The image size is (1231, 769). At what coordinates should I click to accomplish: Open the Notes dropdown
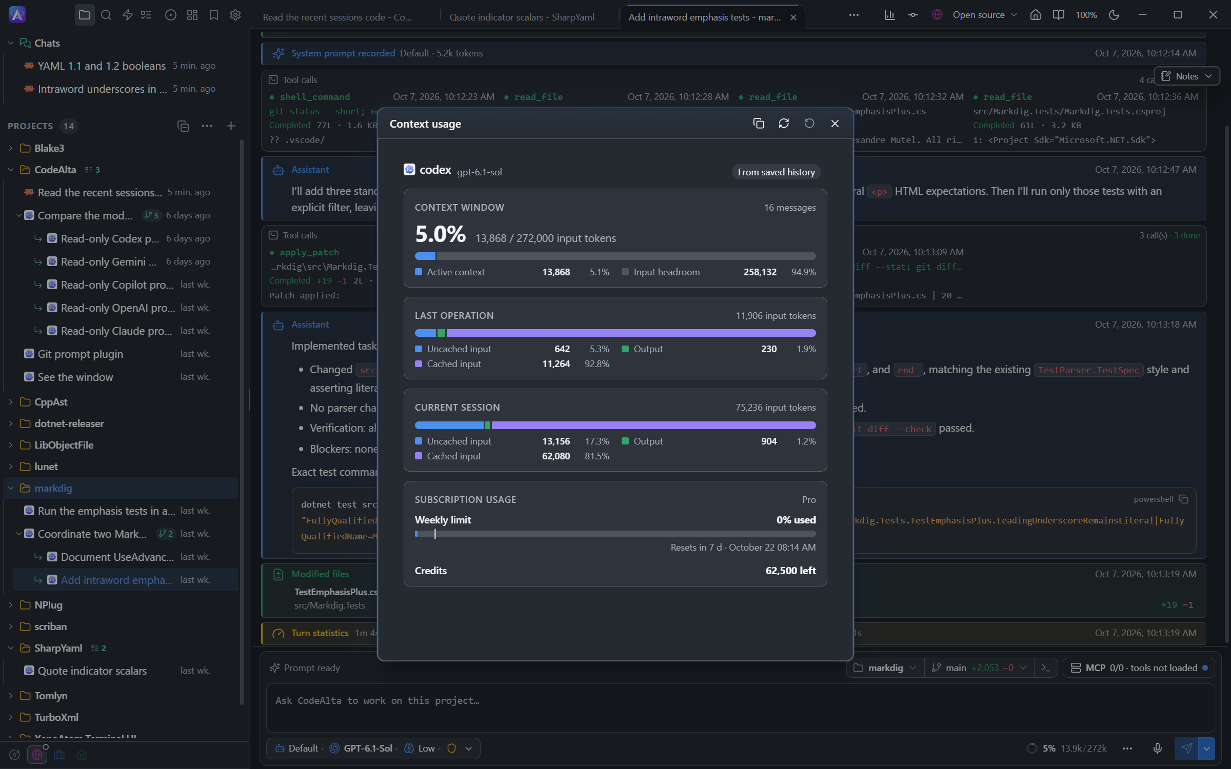click(x=1186, y=76)
